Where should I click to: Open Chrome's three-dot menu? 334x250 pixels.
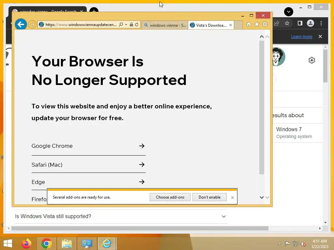321,23
